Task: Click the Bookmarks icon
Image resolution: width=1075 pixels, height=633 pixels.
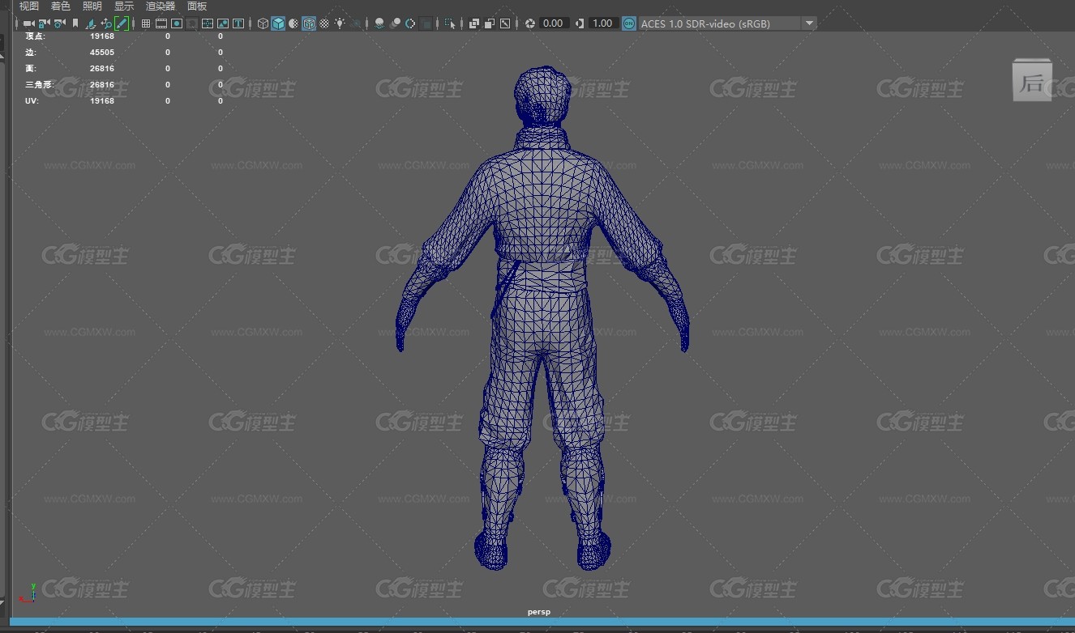Action: click(75, 23)
